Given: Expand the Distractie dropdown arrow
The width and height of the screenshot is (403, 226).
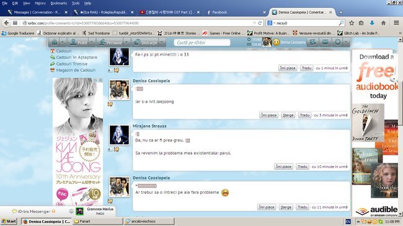Looking at the screenshot, I should click(162, 42).
